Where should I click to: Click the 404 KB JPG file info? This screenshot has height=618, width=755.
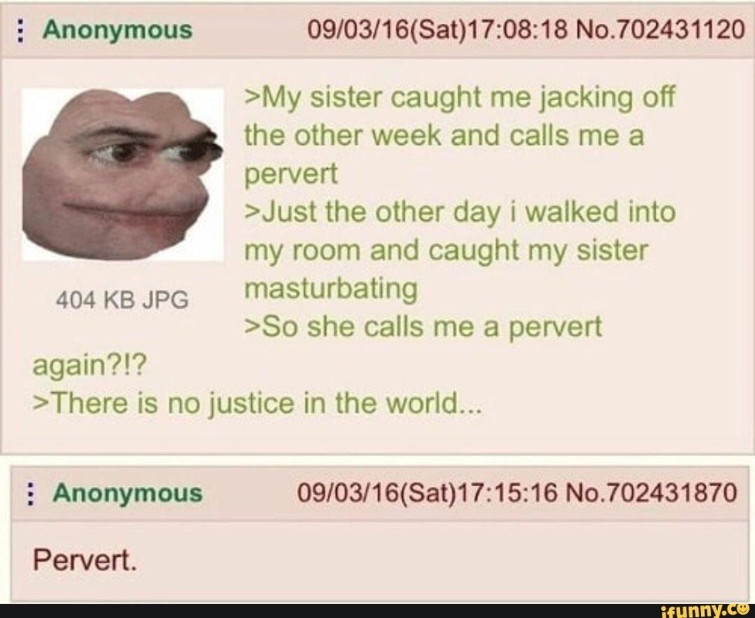click(122, 301)
